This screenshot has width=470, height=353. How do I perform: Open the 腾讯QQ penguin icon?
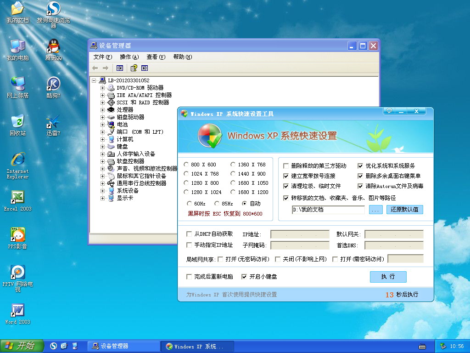click(53, 50)
